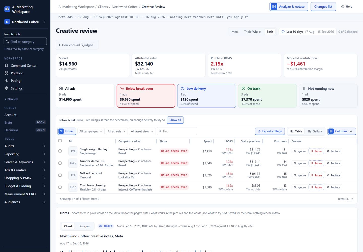Image resolution: width=363 pixels, height=252 pixels.
Task: Open the Clients breadcrumb link
Action: 103,7
